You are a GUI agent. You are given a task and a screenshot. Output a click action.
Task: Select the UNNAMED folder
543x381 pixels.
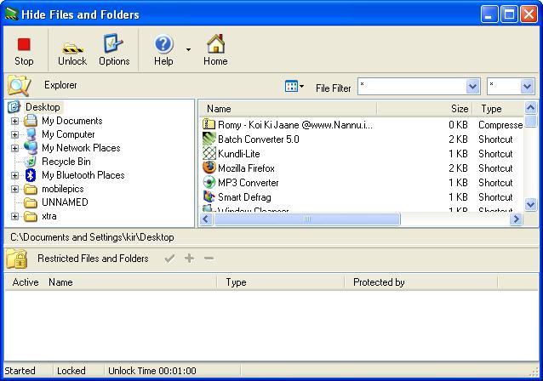[x=65, y=202]
